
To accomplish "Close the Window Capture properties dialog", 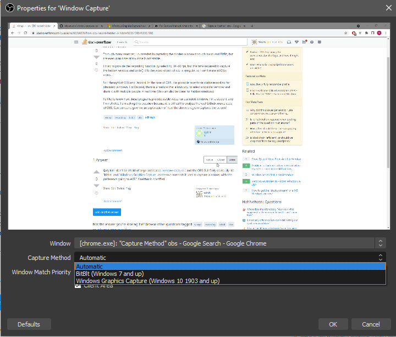I will (x=389, y=8).
